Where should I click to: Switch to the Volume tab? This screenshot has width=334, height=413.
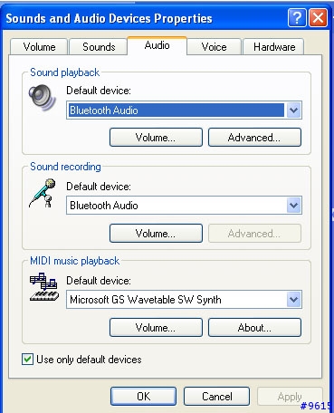pyautogui.click(x=39, y=47)
